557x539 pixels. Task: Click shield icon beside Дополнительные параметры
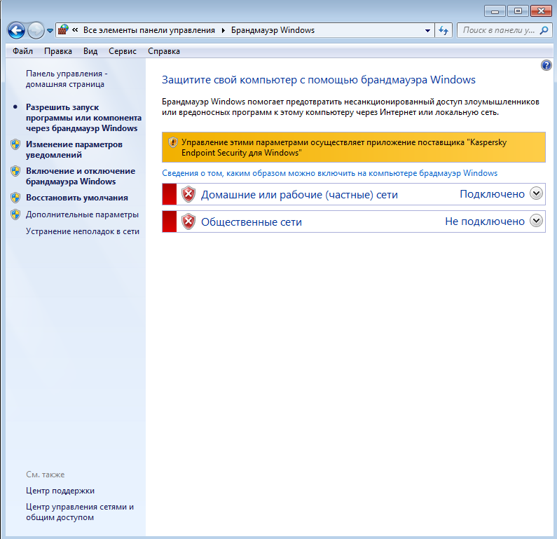(x=15, y=214)
